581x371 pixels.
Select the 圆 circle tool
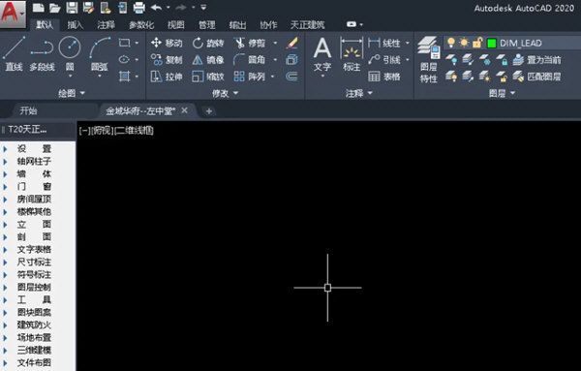(70, 53)
